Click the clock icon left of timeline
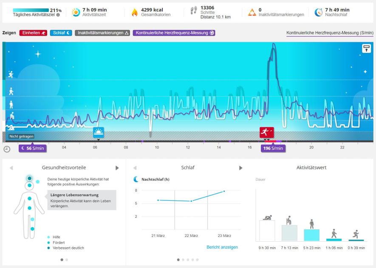Screen dimensions: 376x268 click(7, 149)
